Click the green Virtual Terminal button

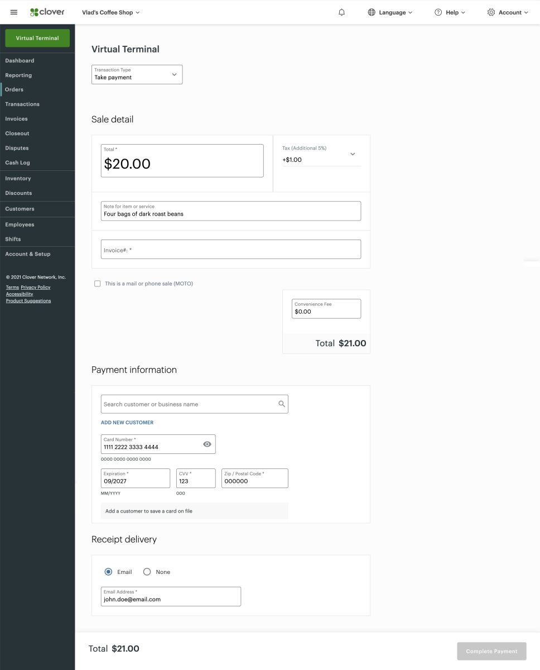(37, 38)
